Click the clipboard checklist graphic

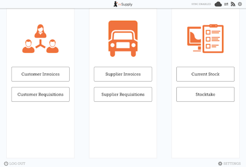pos(213,38)
